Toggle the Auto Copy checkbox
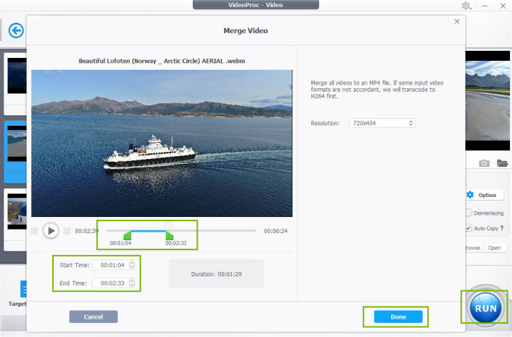This screenshot has width=512, height=337. pyautogui.click(x=469, y=228)
